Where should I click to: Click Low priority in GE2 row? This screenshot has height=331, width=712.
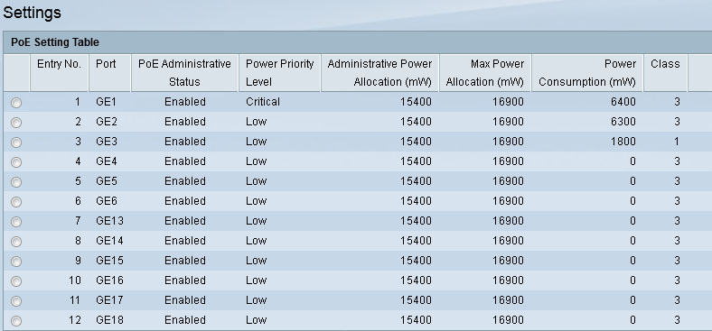256,122
